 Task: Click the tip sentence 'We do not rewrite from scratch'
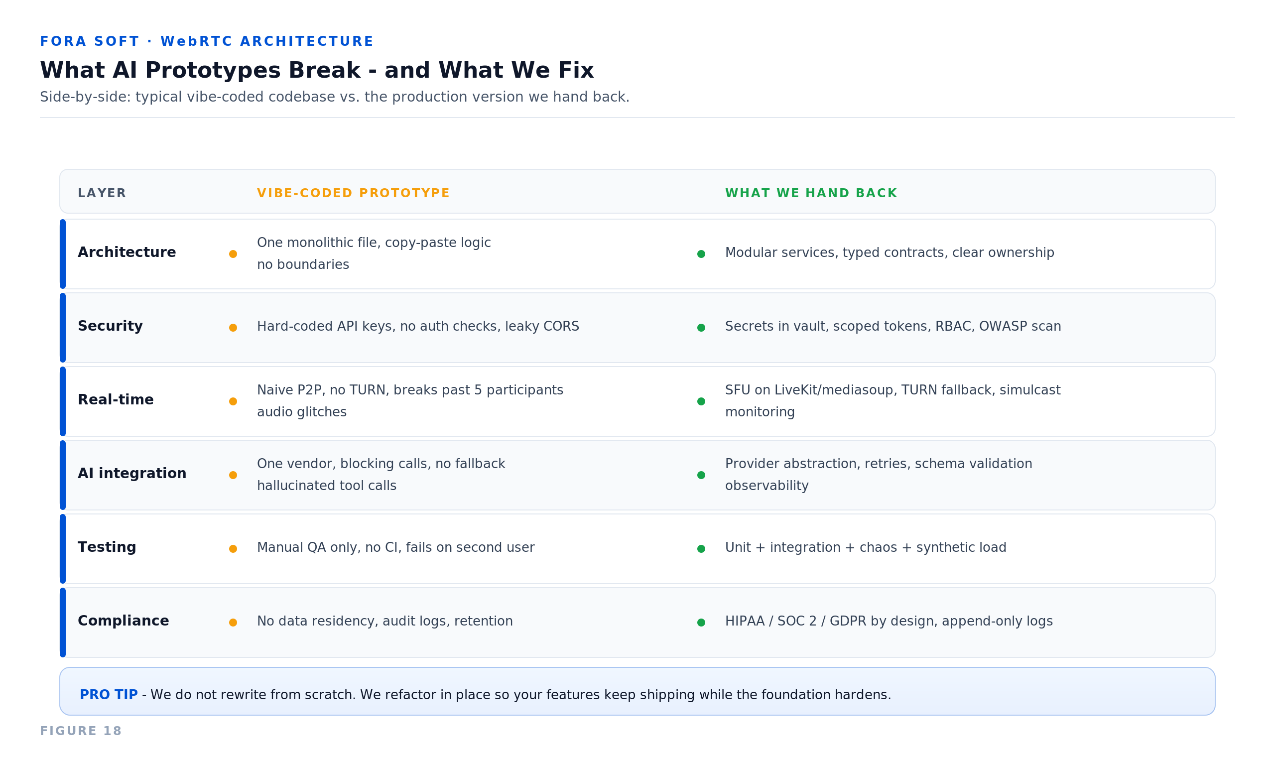pyautogui.click(x=253, y=695)
